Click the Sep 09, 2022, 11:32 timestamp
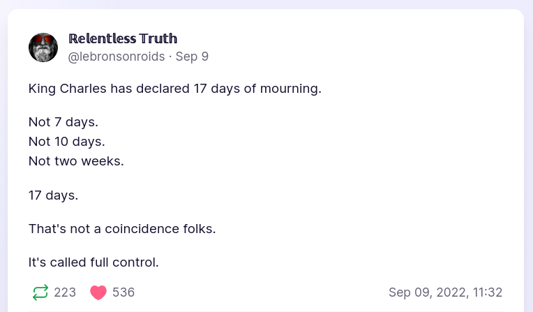Image resolution: width=533 pixels, height=312 pixels. [445, 292]
